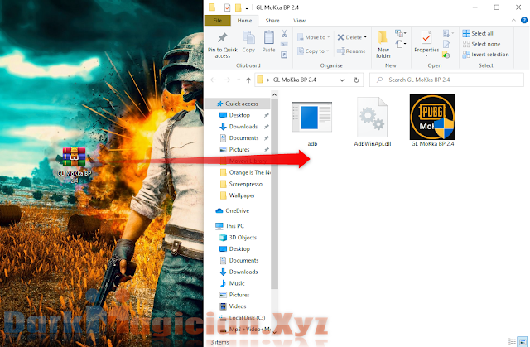Click the Paste ribbon button
The image size is (530, 347).
point(268,42)
